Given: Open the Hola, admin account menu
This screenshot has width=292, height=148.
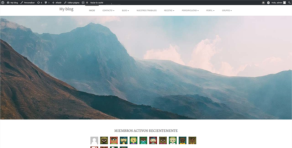Looking at the screenshot, I should [277, 2].
